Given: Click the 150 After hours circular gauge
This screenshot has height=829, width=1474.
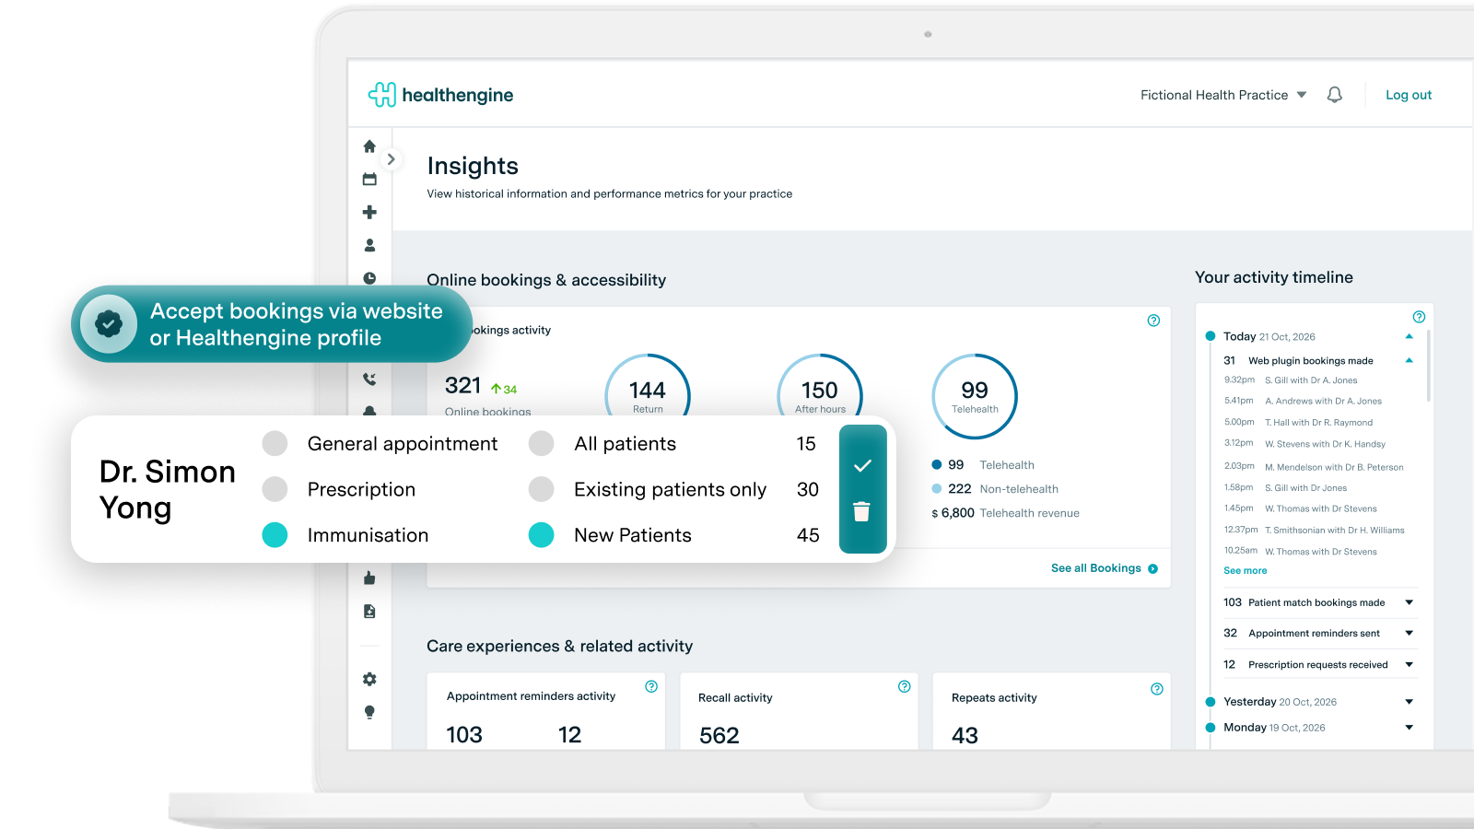Looking at the screenshot, I should point(820,386).
